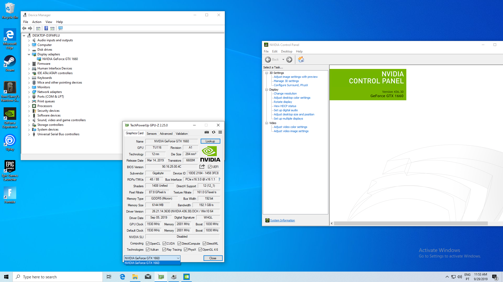This screenshot has height=282, width=503.
Task: Click Device Manager show/hide console tree icon
Action: point(38,28)
